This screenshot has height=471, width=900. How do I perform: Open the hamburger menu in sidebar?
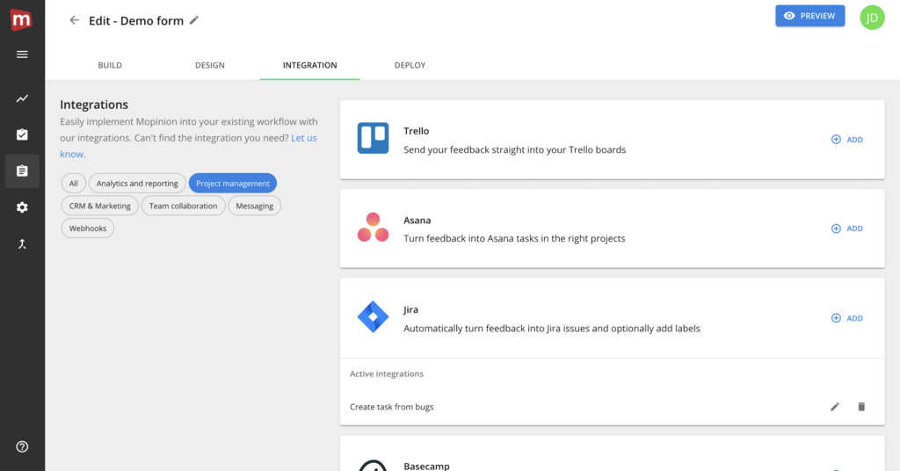click(x=22, y=54)
